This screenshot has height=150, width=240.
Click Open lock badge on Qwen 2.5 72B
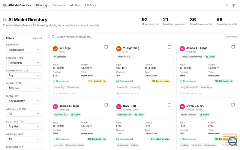coord(205,115)
